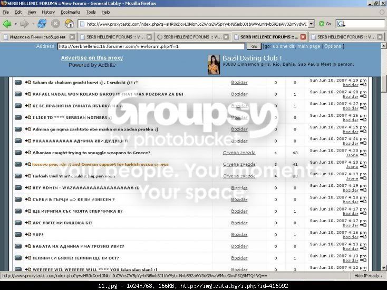Open the History menu

point(48,12)
